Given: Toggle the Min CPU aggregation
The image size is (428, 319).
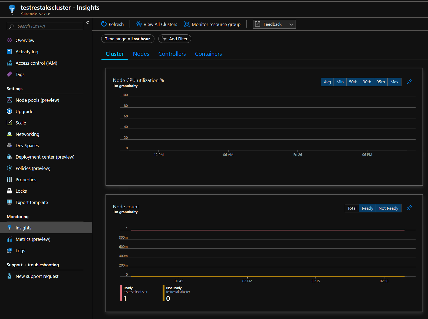Looking at the screenshot, I should point(340,82).
